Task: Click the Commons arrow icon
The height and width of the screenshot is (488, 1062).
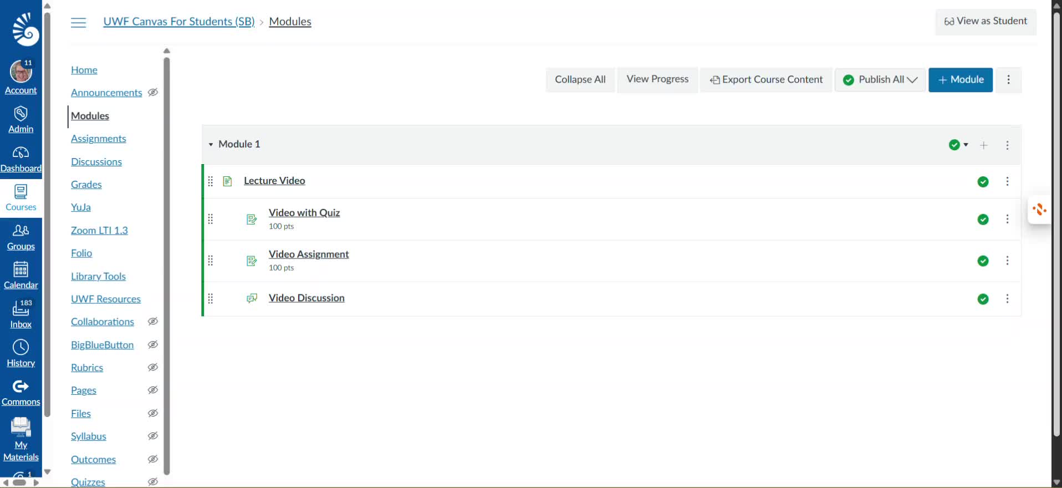Action: [21, 387]
